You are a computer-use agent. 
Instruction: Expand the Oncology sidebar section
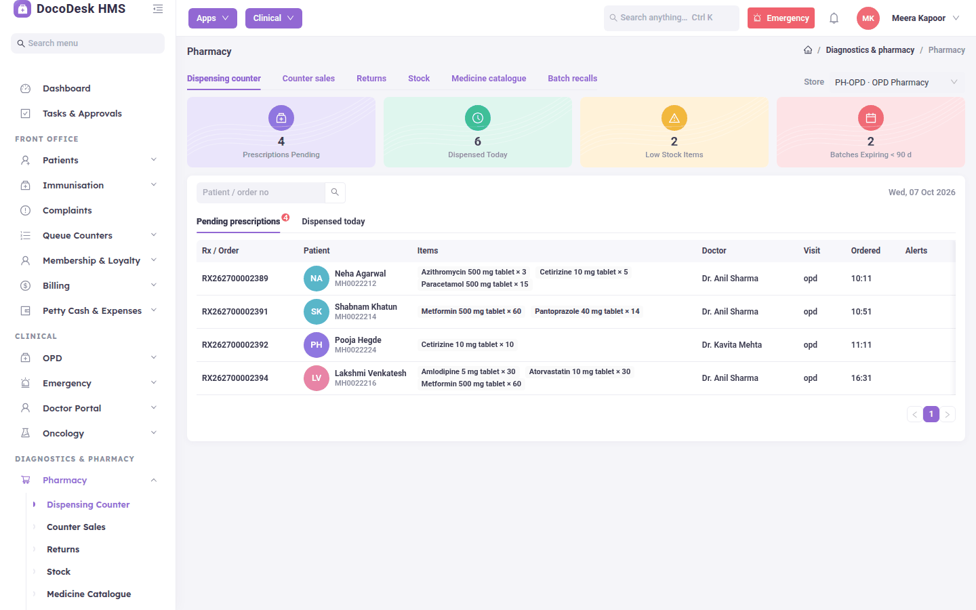coord(88,434)
